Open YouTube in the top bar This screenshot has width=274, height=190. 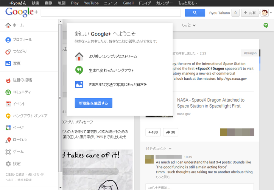click(91, 3)
